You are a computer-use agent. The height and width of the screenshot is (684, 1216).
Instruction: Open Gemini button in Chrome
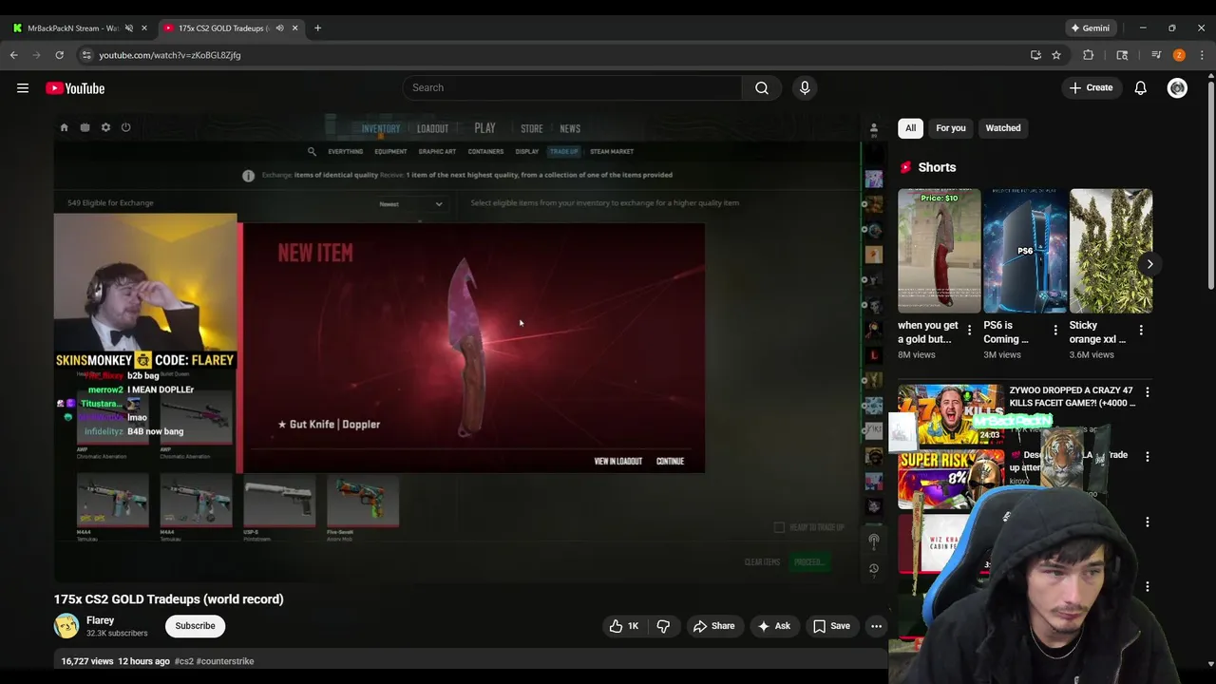point(1091,28)
